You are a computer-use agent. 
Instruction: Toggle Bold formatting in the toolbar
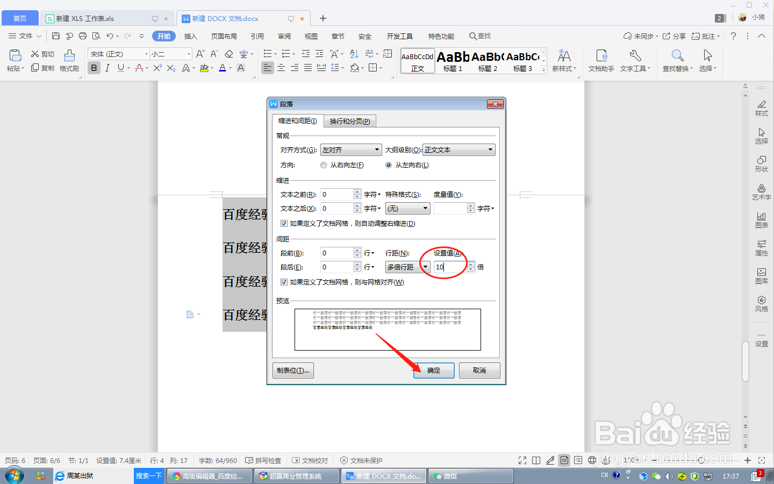pos(94,68)
